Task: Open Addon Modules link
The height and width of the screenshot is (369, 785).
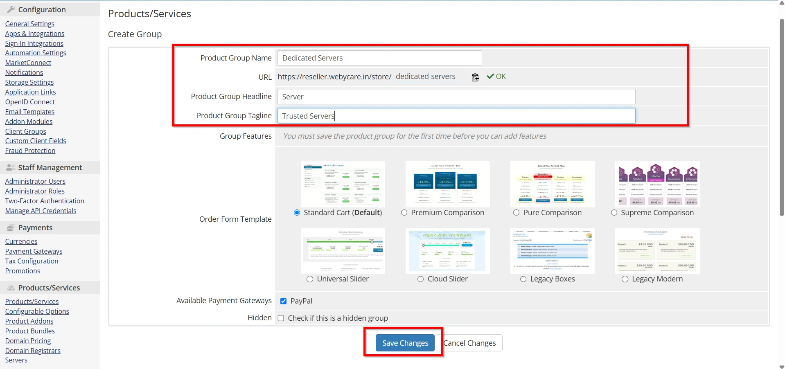Action: [29, 122]
